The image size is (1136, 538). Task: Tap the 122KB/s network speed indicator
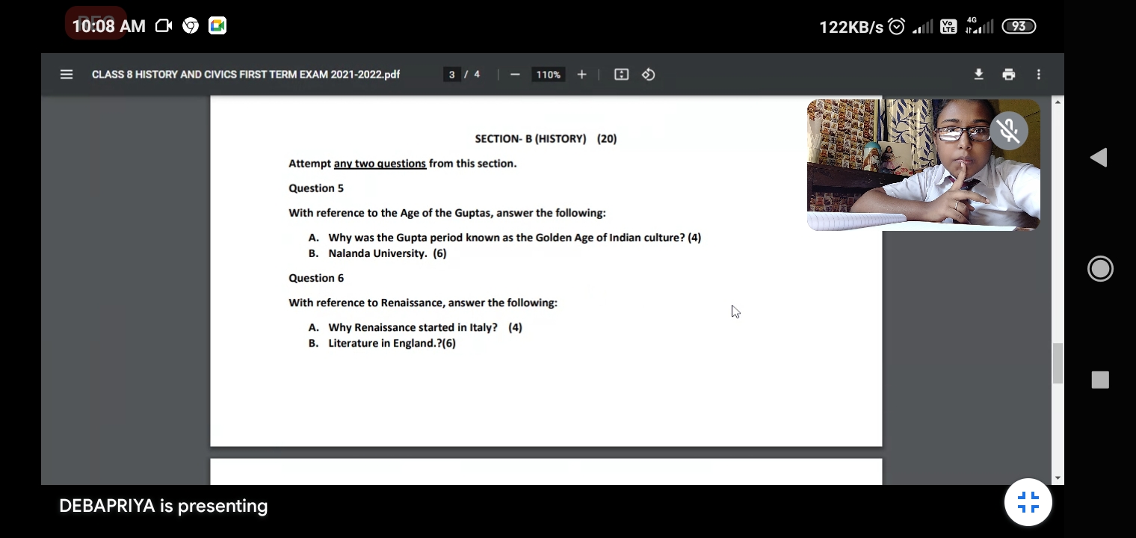point(851,27)
